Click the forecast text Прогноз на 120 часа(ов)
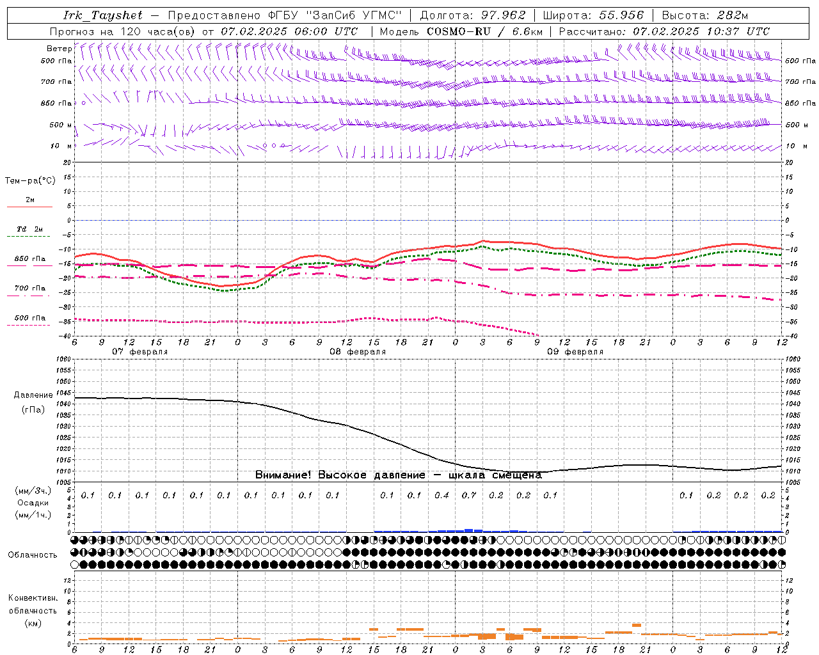Viewport: 819px width, 655px height. tap(123, 31)
